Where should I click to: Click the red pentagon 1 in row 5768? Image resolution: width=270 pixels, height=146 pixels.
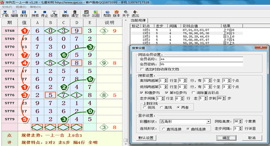[x=25, y=31]
